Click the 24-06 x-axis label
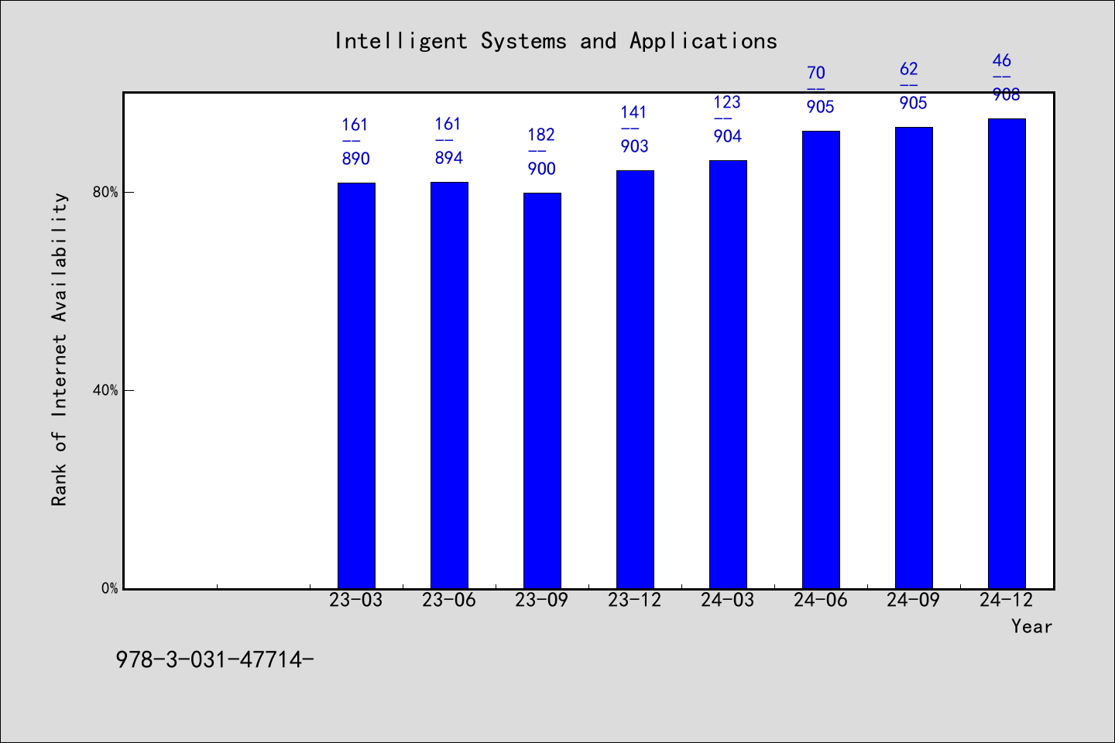 [821, 600]
